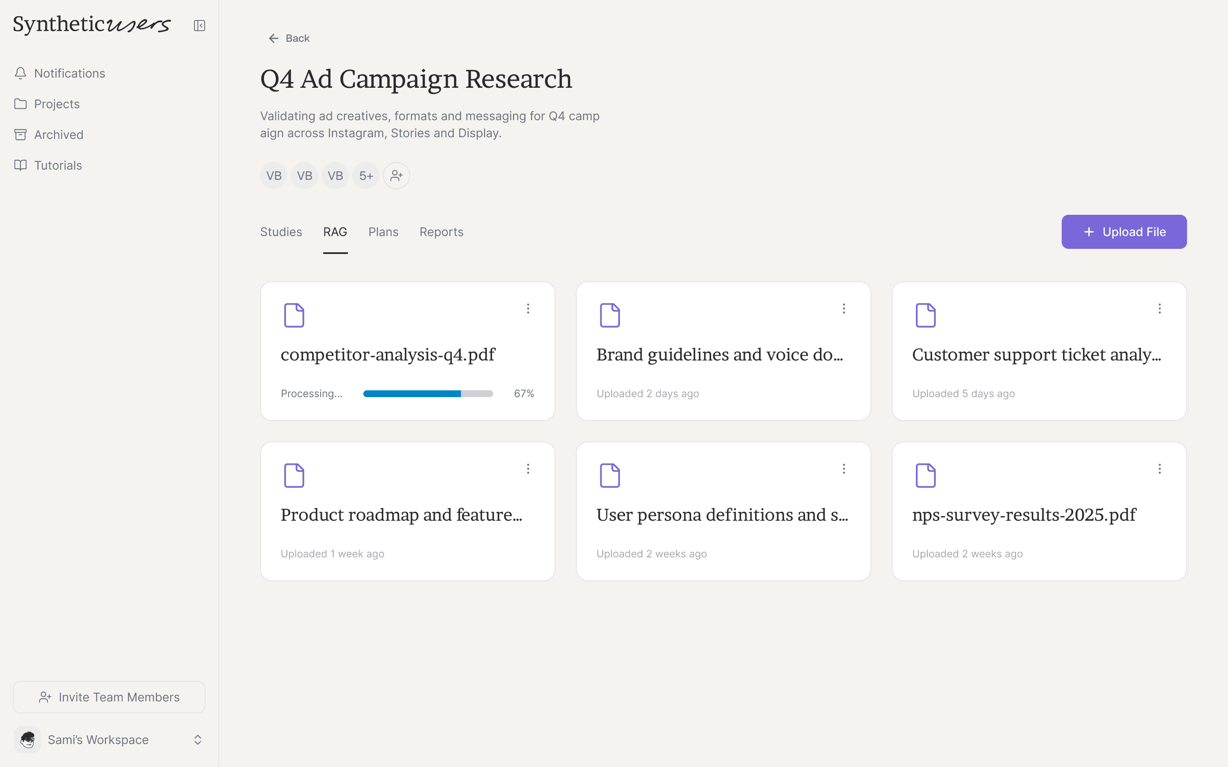Click the Back link

[289, 38]
